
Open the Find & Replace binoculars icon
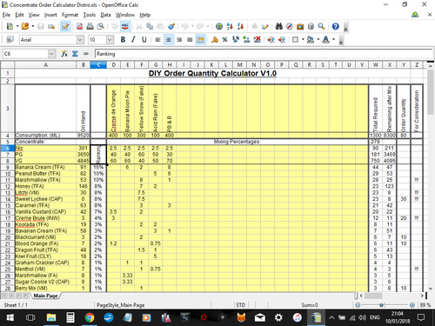click(x=279, y=26)
